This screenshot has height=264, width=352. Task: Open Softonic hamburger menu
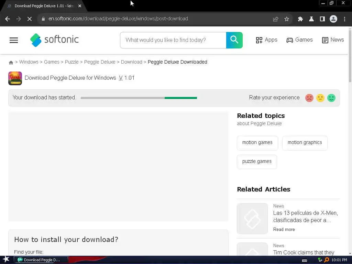[14, 40]
